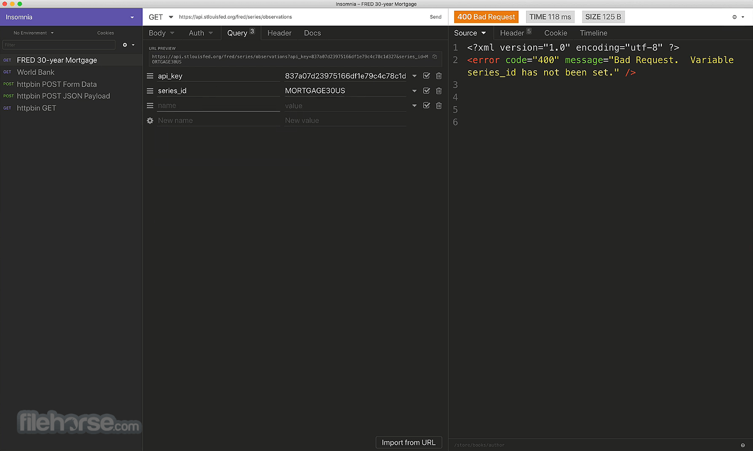Select the httpbin POST Form Data request

[x=71, y=84]
